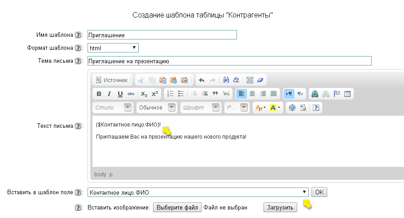Screen dimensions: 404x218
Task: Insert a table via toolbar icon
Action: [347, 94]
